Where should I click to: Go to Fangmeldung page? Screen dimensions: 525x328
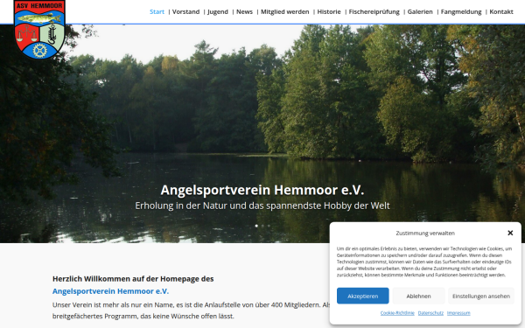(461, 11)
